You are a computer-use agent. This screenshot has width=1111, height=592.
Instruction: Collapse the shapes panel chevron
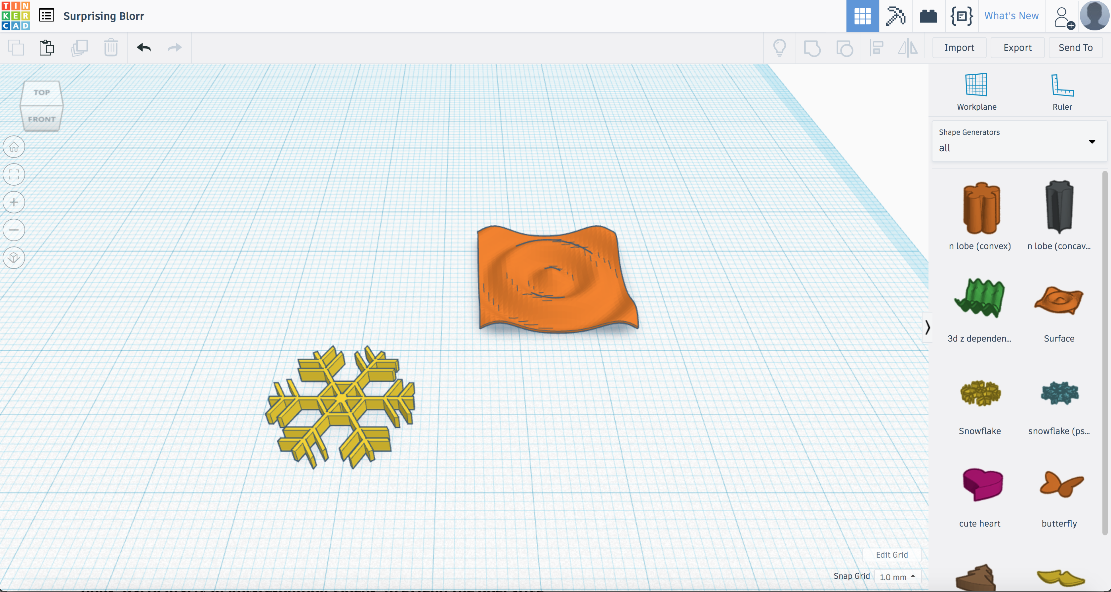click(x=927, y=327)
